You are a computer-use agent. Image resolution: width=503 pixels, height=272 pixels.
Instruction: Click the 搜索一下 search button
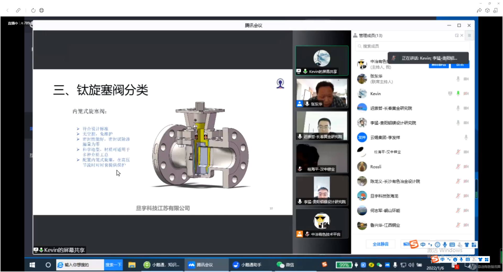(113, 265)
